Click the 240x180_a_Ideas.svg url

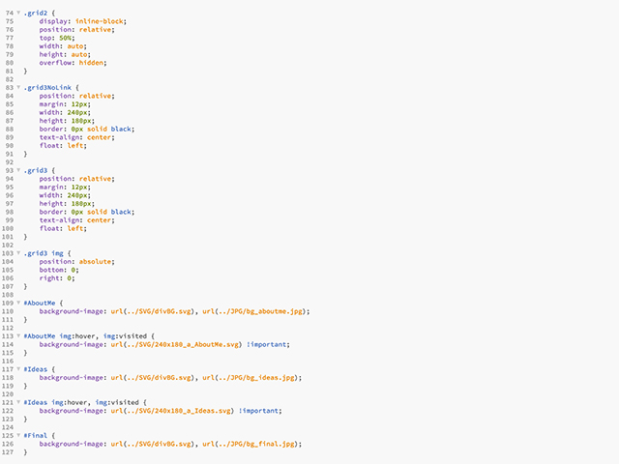tap(172, 411)
